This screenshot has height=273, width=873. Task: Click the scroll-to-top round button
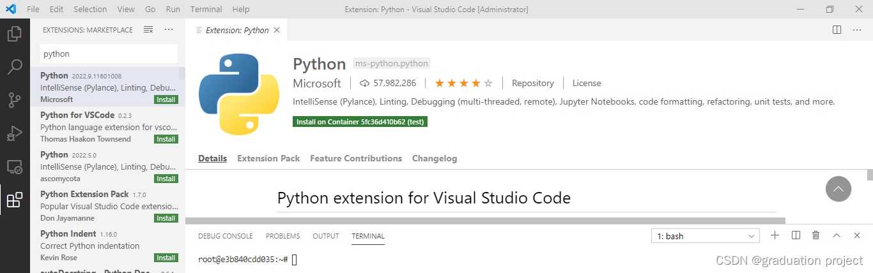point(838,189)
